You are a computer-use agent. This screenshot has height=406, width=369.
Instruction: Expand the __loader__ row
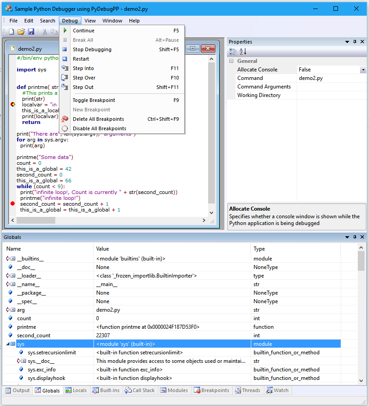8,275
